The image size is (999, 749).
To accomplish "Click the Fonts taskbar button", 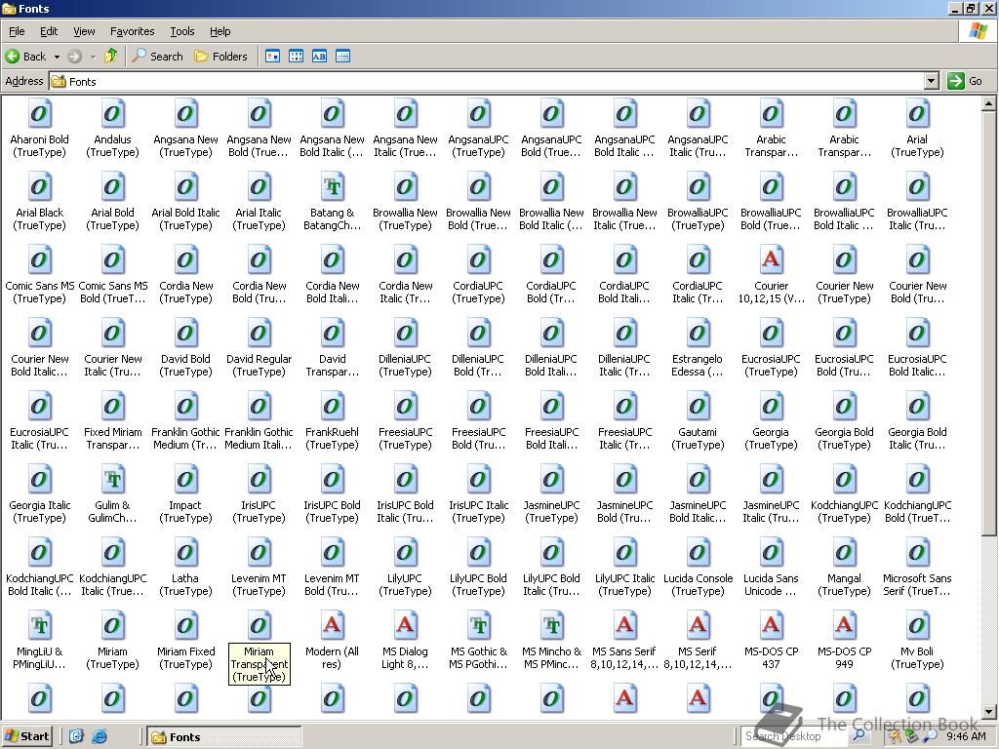I will click(224, 737).
